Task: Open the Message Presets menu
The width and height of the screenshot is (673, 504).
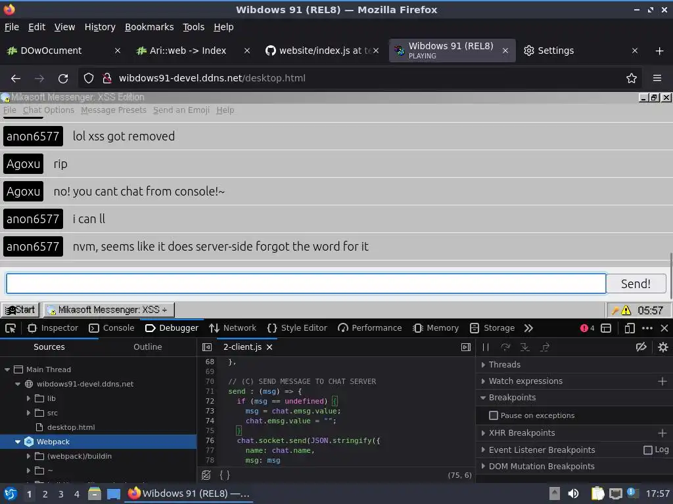Action: 114,110
